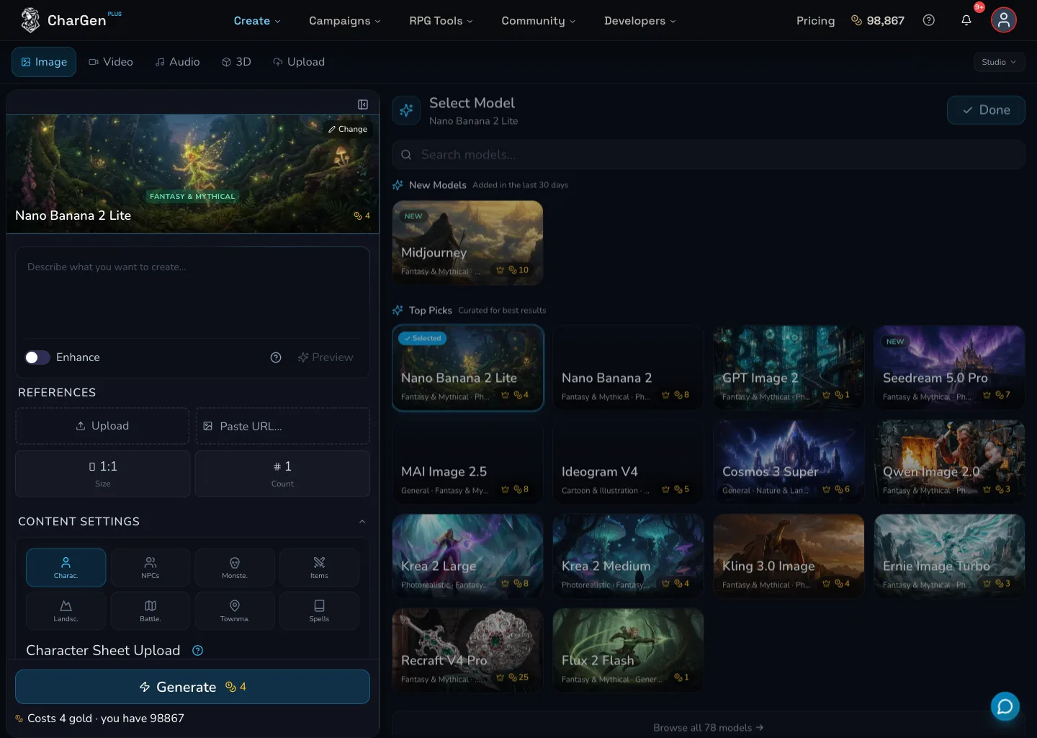Open the Count selector
The height and width of the screenshot is (738, 1037).
(282, 474)
